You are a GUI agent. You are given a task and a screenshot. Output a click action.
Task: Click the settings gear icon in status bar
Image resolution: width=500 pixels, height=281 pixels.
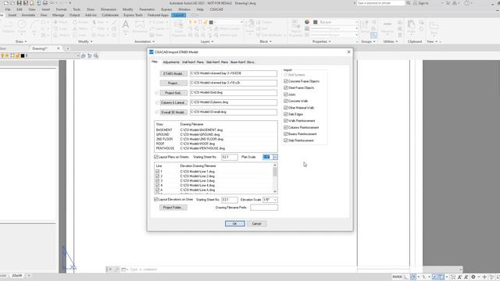tap(473, 277)
